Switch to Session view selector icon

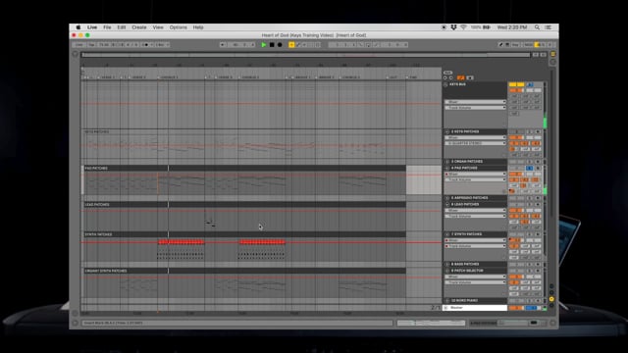[552, 62]
